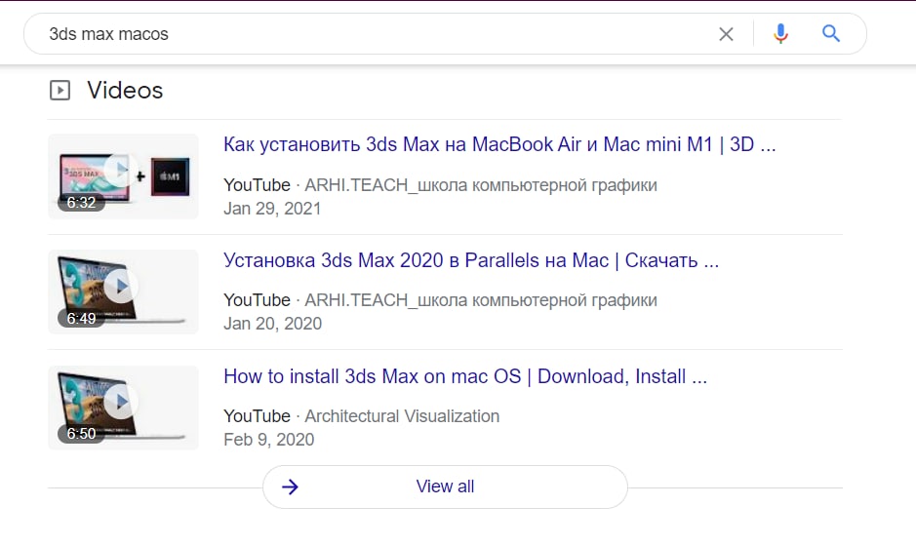Play button on the 6:49 thumbnail
Viewport: 916px width, 545px height.
(x=121, y=287)
